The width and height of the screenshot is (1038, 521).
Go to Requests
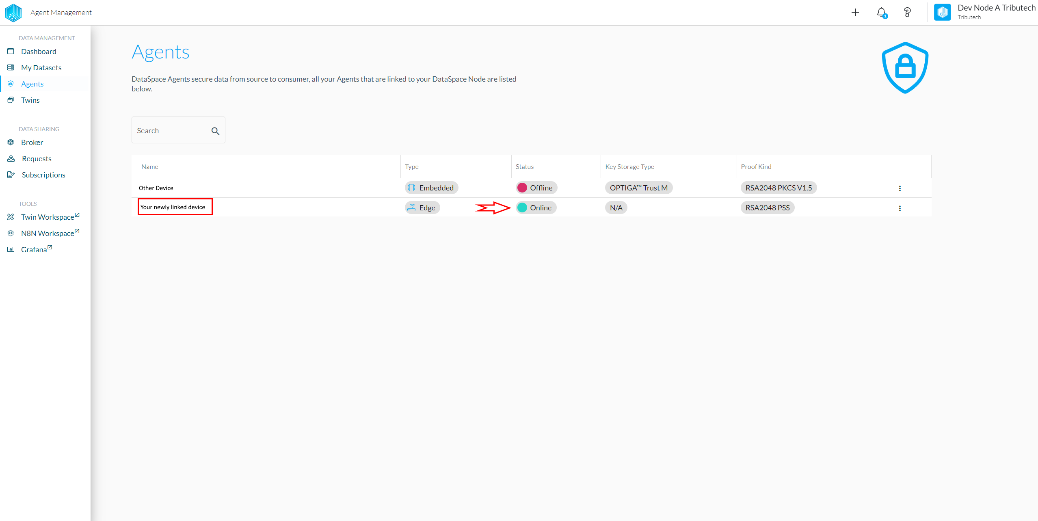pos(37,158)
